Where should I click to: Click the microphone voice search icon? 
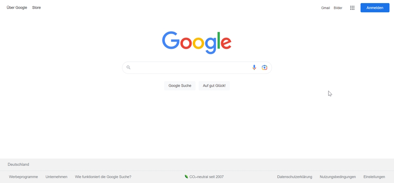tap(254, 67)
